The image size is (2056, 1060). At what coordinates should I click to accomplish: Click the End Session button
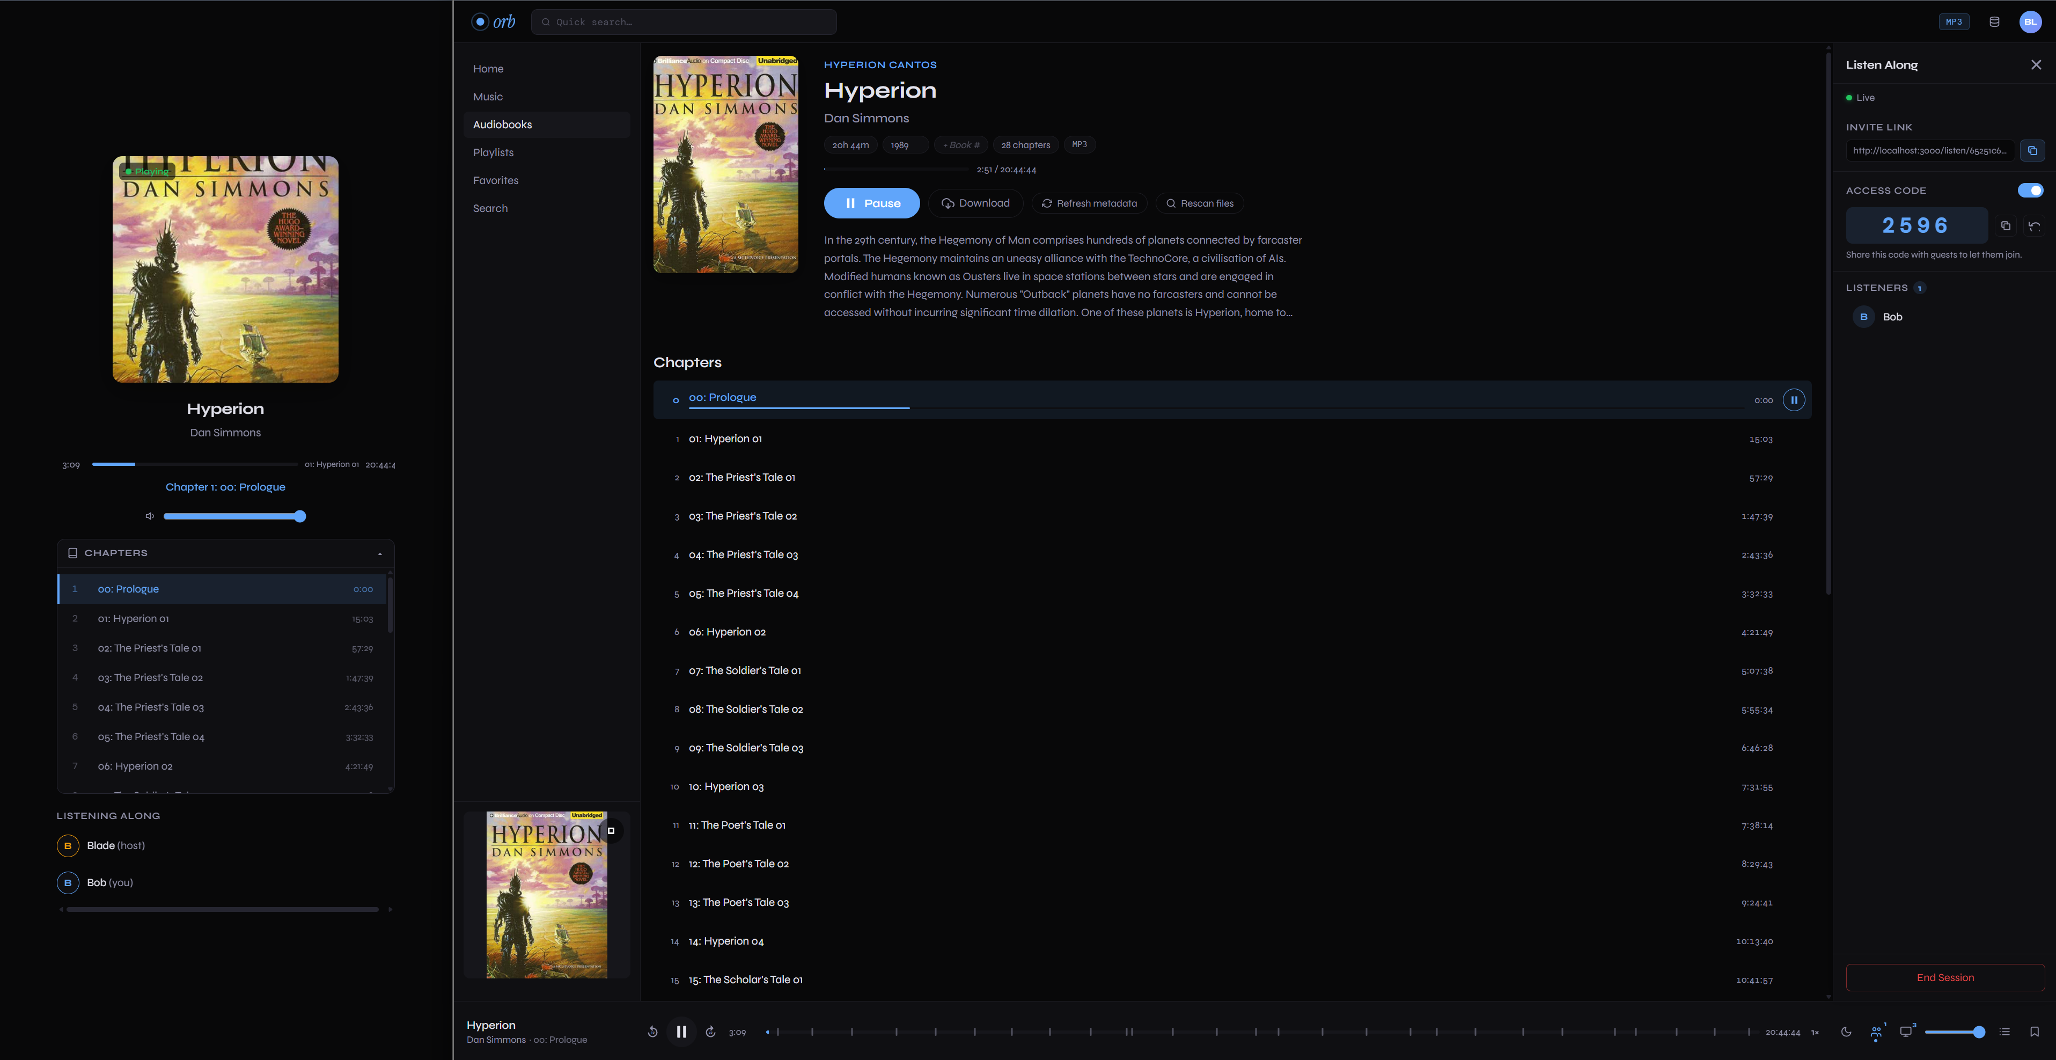pyautogui.click(x=1944, y=977)
